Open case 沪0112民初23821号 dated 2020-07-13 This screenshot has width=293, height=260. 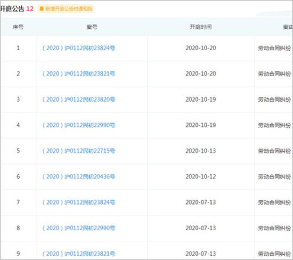pyautogui.click(x=79, y=254)
